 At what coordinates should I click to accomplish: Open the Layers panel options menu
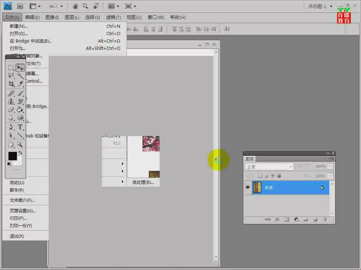pyautogui.click(x=331, y=159)
